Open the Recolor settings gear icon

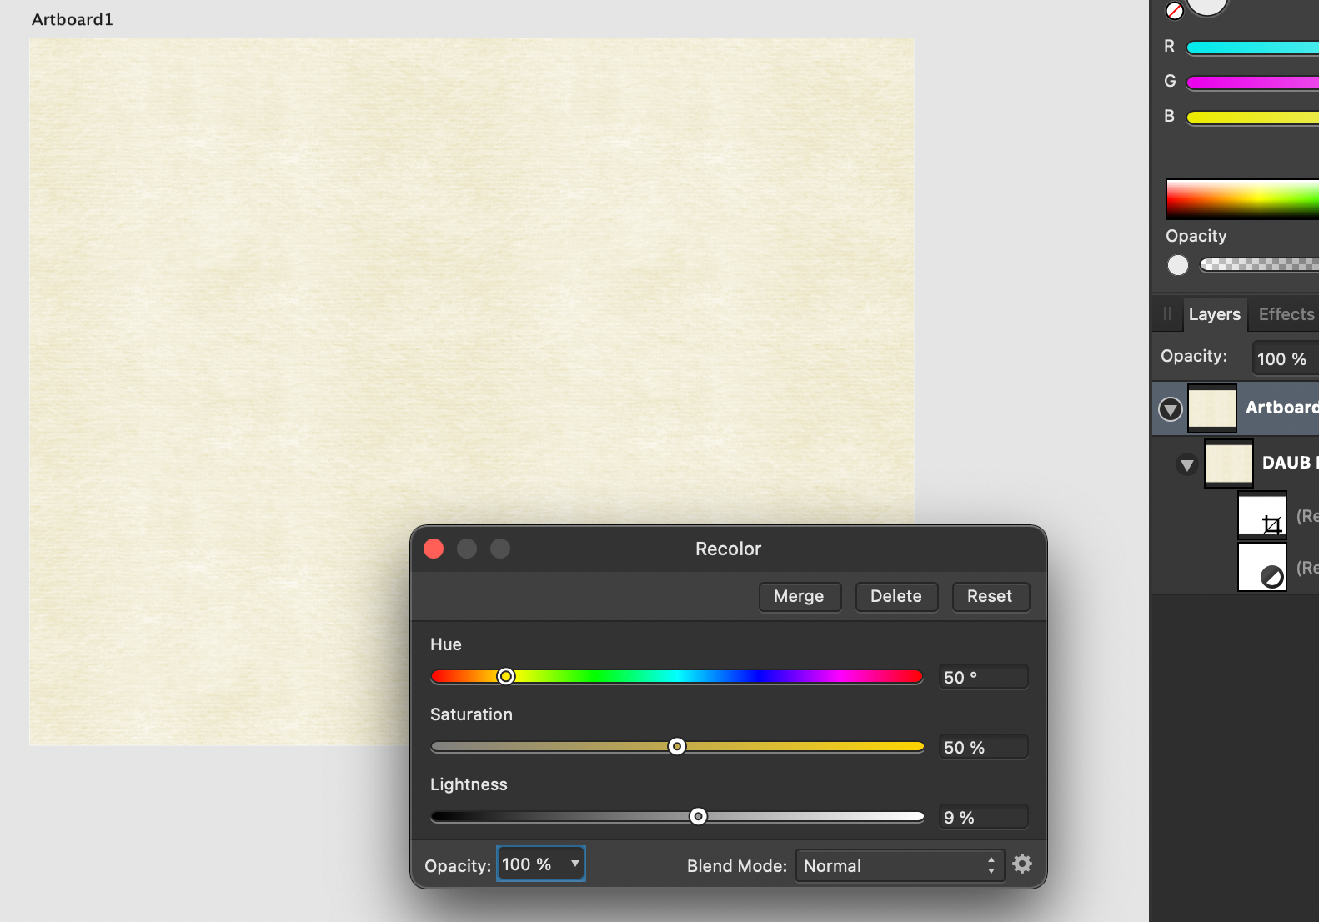click(1022, 864)
